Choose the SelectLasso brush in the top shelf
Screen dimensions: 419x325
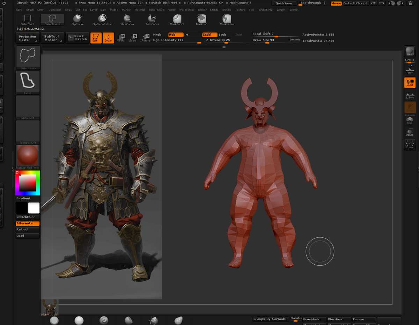tap(52, 20)
